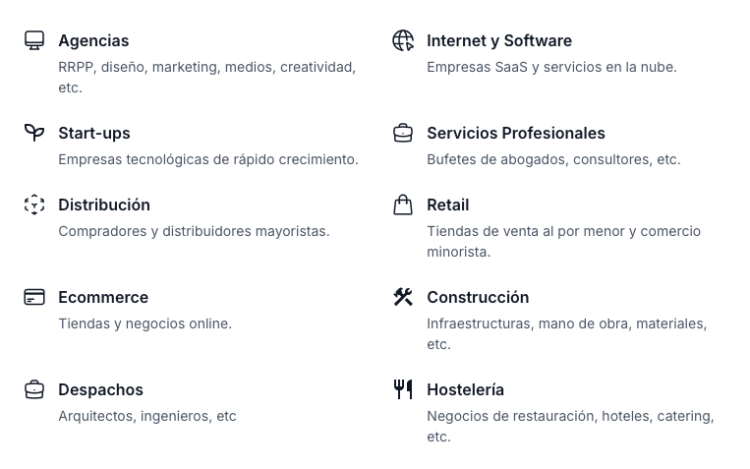Image resolution: width=750 pixels, height=469 pixels.
Task: Click the fork and knife Hostelería icon
Action: (403, 389)
